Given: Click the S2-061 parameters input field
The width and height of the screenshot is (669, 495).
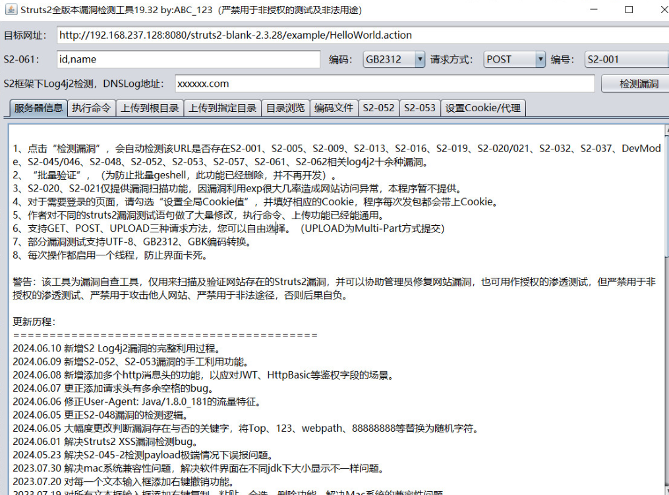Looking at the screenshot, I should click(188, 59).
